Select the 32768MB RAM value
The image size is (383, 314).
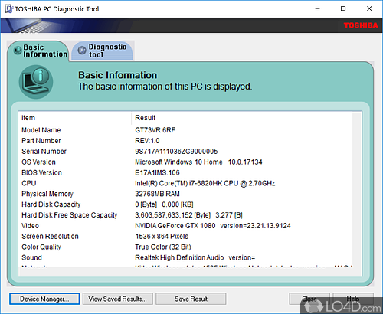click(157, 194)
